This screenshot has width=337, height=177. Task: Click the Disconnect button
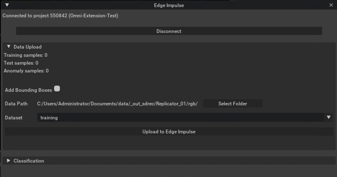[169, 31]
